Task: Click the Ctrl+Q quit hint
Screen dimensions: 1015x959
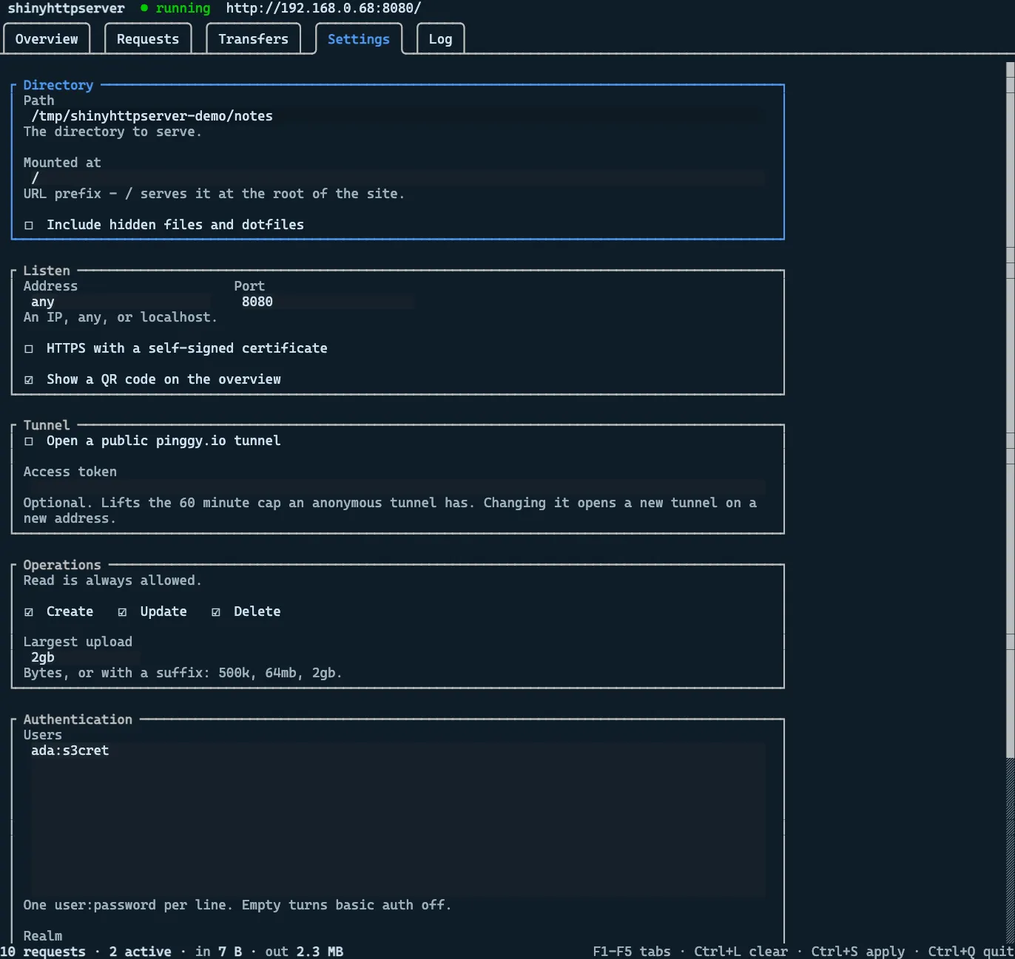Action: [971, 952]
